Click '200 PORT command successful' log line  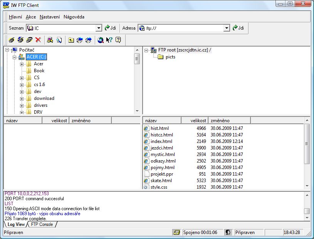point(34,199)
